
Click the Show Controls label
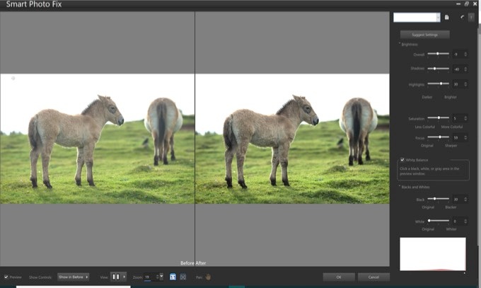click(x=40, y=277)
